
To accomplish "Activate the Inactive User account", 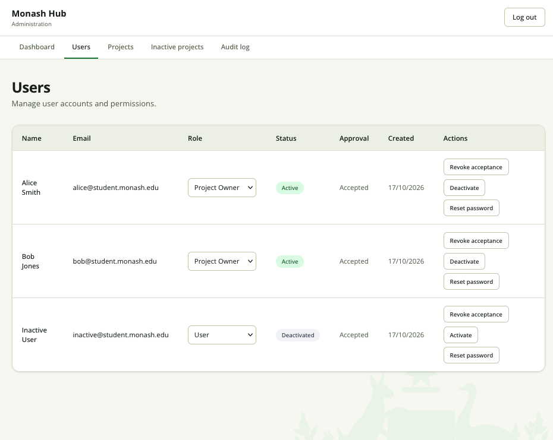I will click(461, 335).
